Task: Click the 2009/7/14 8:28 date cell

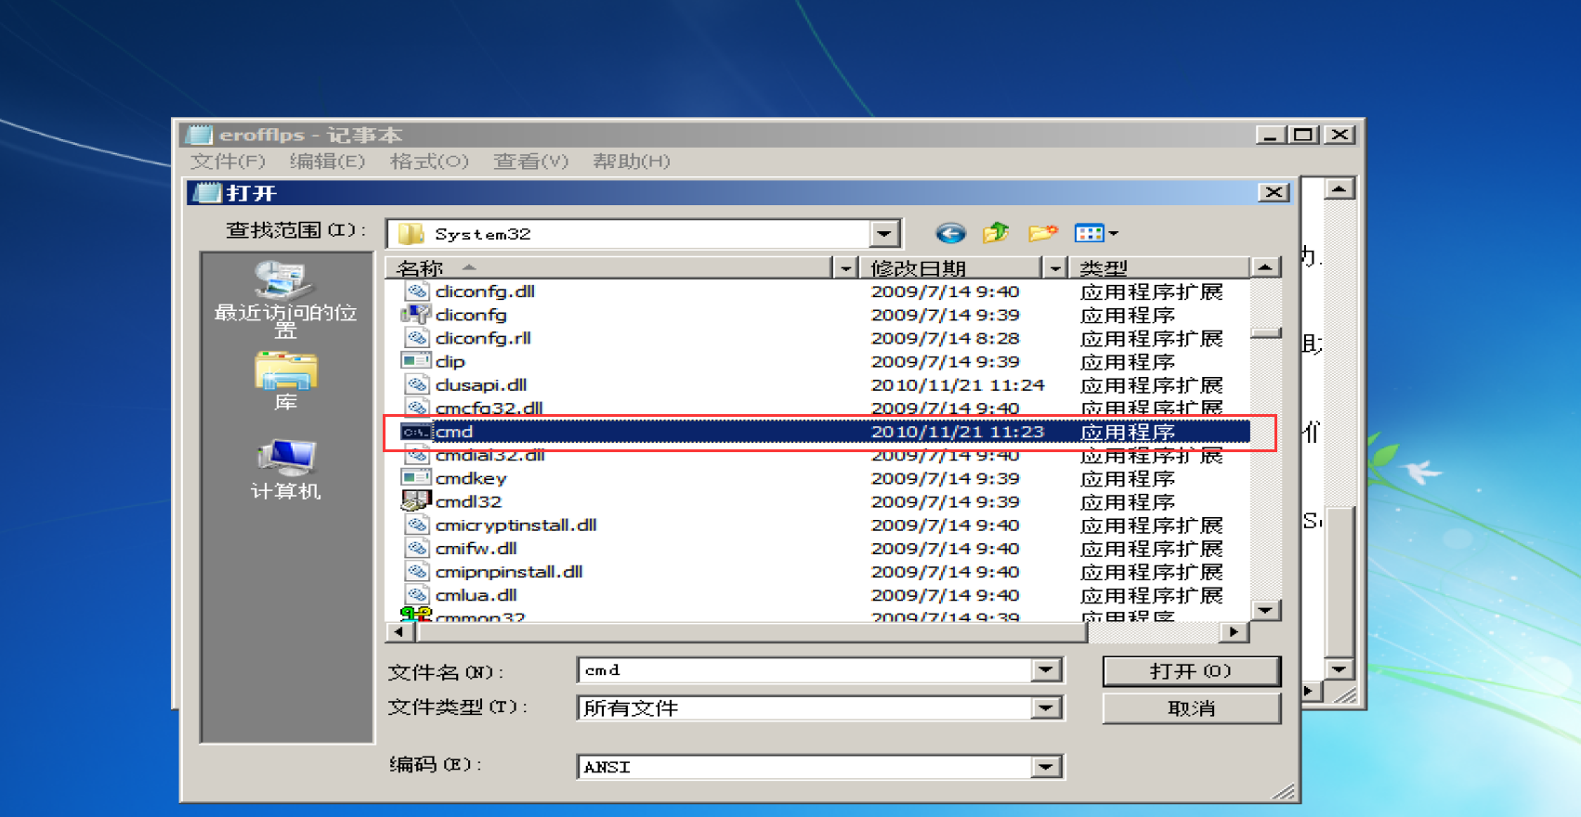Action: [x=946, y=338]
